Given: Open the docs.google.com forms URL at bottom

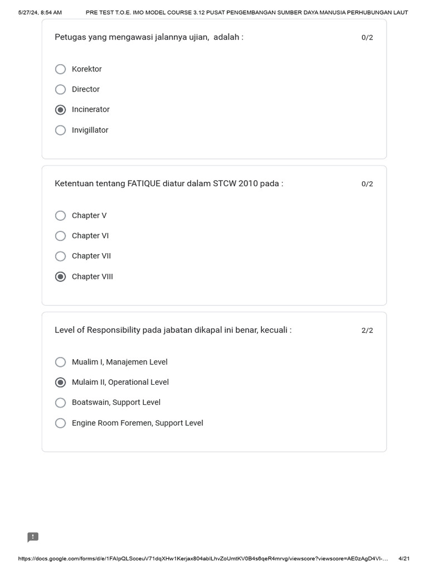Looking at the screenshot, I should (x=203, y=559).
